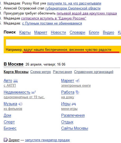The height and width of the screenshot is (143, 121).
Task: Click the gamepad icon next to Игры
Action: 74,104
